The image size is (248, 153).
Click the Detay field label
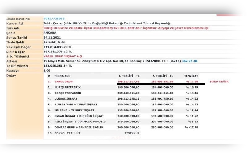[x=11, y=75]
